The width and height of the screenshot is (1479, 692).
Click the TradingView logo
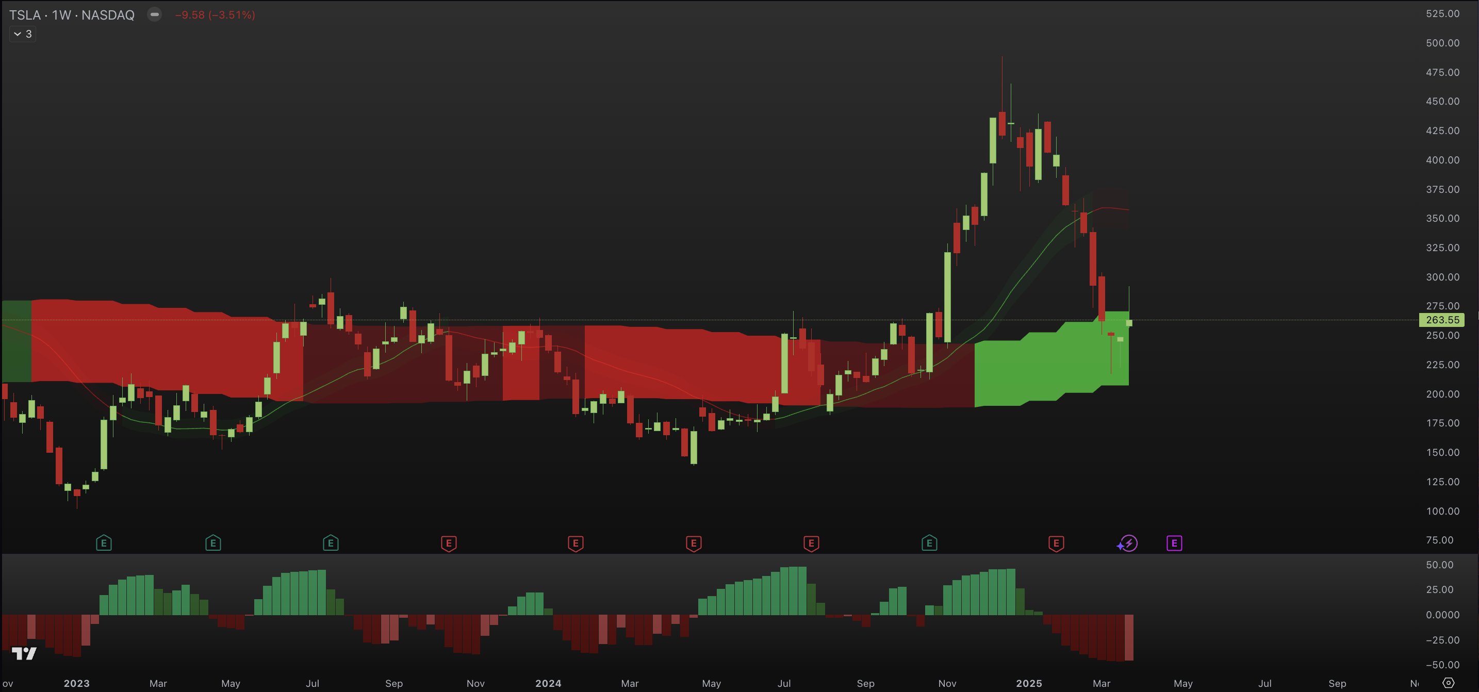click(24, 653)
